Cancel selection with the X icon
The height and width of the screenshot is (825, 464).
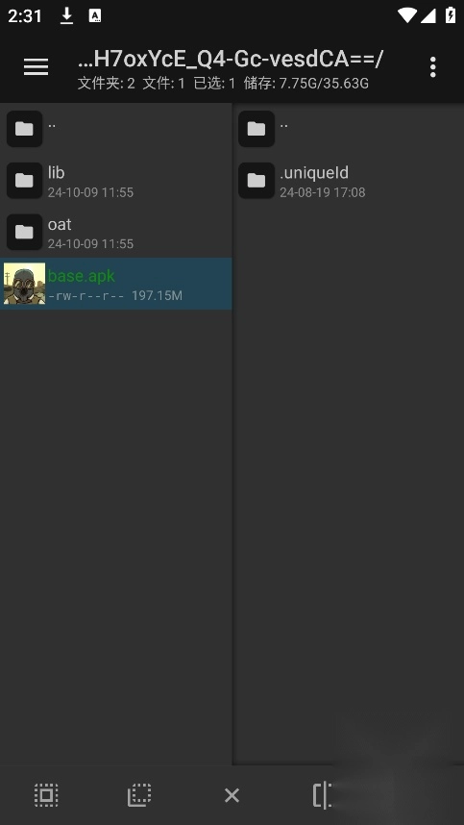[x=232, y=795]
